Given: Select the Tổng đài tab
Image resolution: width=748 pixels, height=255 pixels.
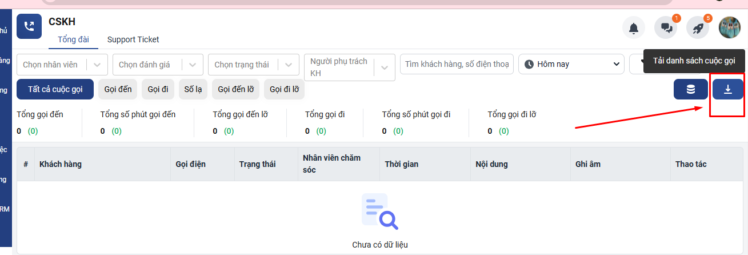Looking at the screenshot, I should point(74,39).
